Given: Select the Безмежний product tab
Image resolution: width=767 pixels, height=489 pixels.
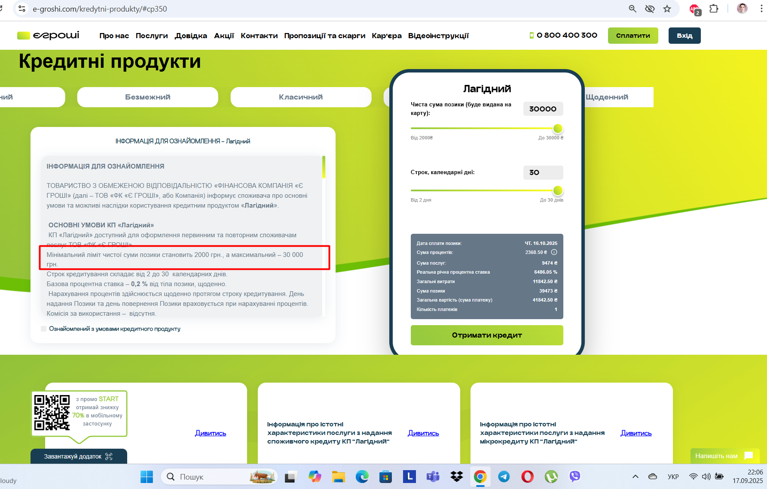Looking at the screenshot, I should 148,97.
